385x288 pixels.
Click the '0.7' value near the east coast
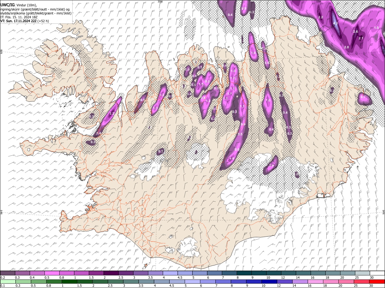(x=363, y=97)
